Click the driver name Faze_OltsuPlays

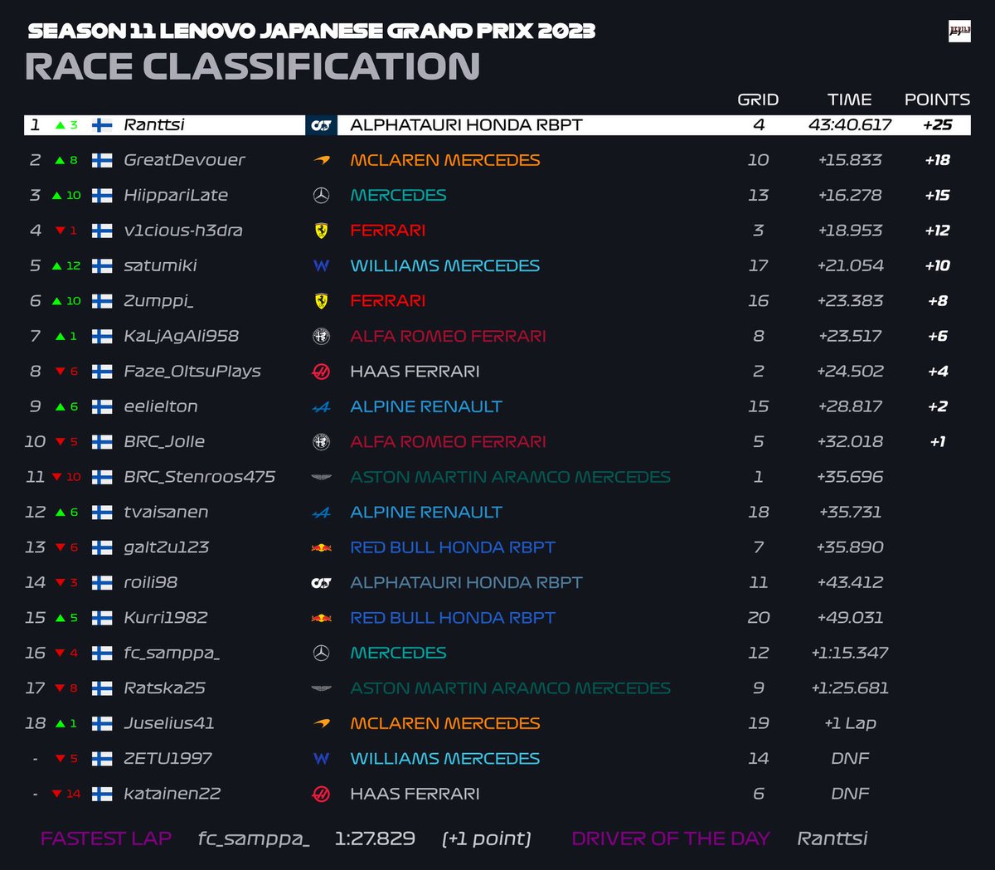(192, 372)
